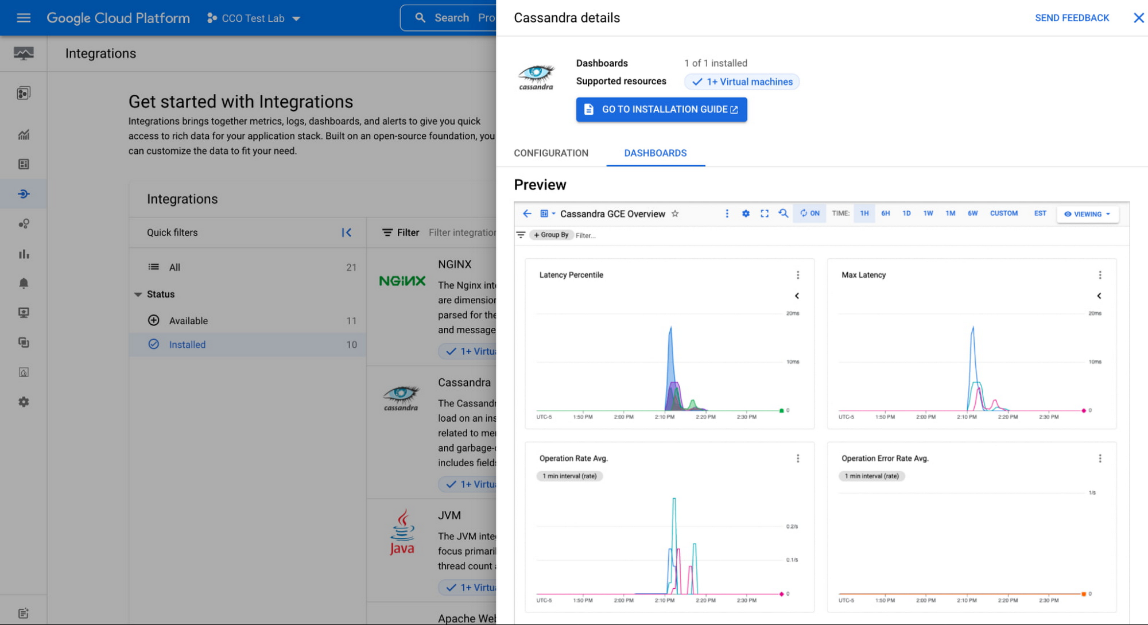This screenshot has width=1148, height=625.
Task: Choose the CUSTOM time range
Action: (1004, 213)
